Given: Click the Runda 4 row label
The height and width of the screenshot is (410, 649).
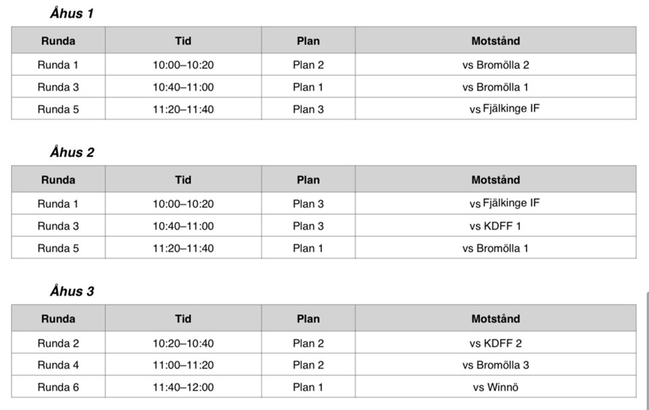Looking at the screenshot, I should tap(58, 365).
